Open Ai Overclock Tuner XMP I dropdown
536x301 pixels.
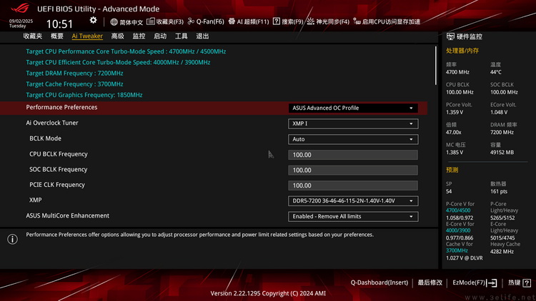[x=353, y=123]
